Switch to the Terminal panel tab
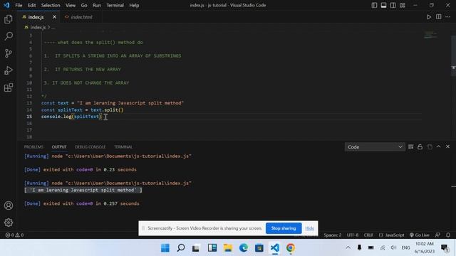Image resolution: width=456 pixels, height=256 pixels. [x=123, y=147]
